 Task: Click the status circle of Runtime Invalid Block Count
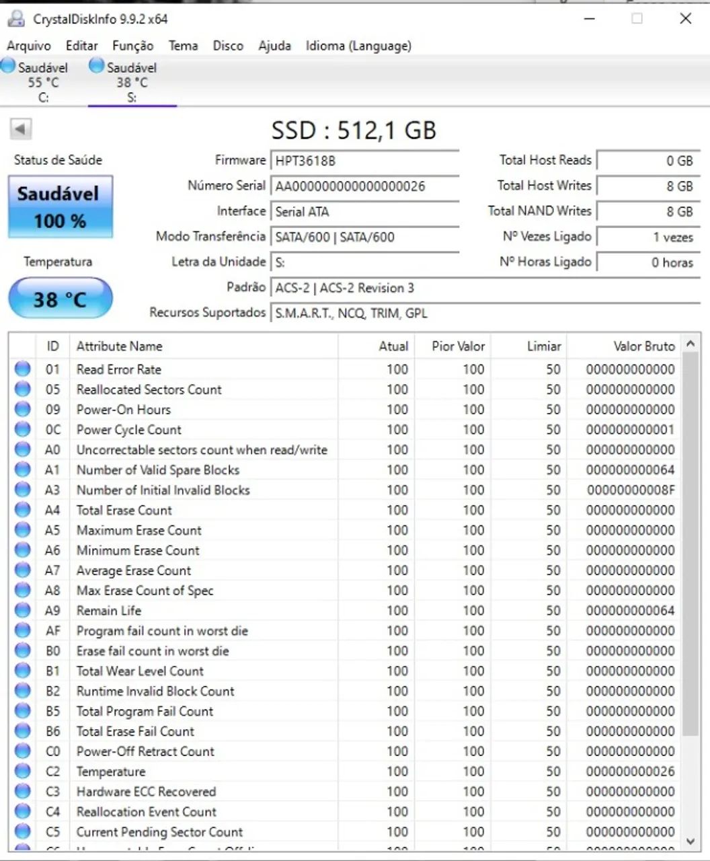coord(23,691)
